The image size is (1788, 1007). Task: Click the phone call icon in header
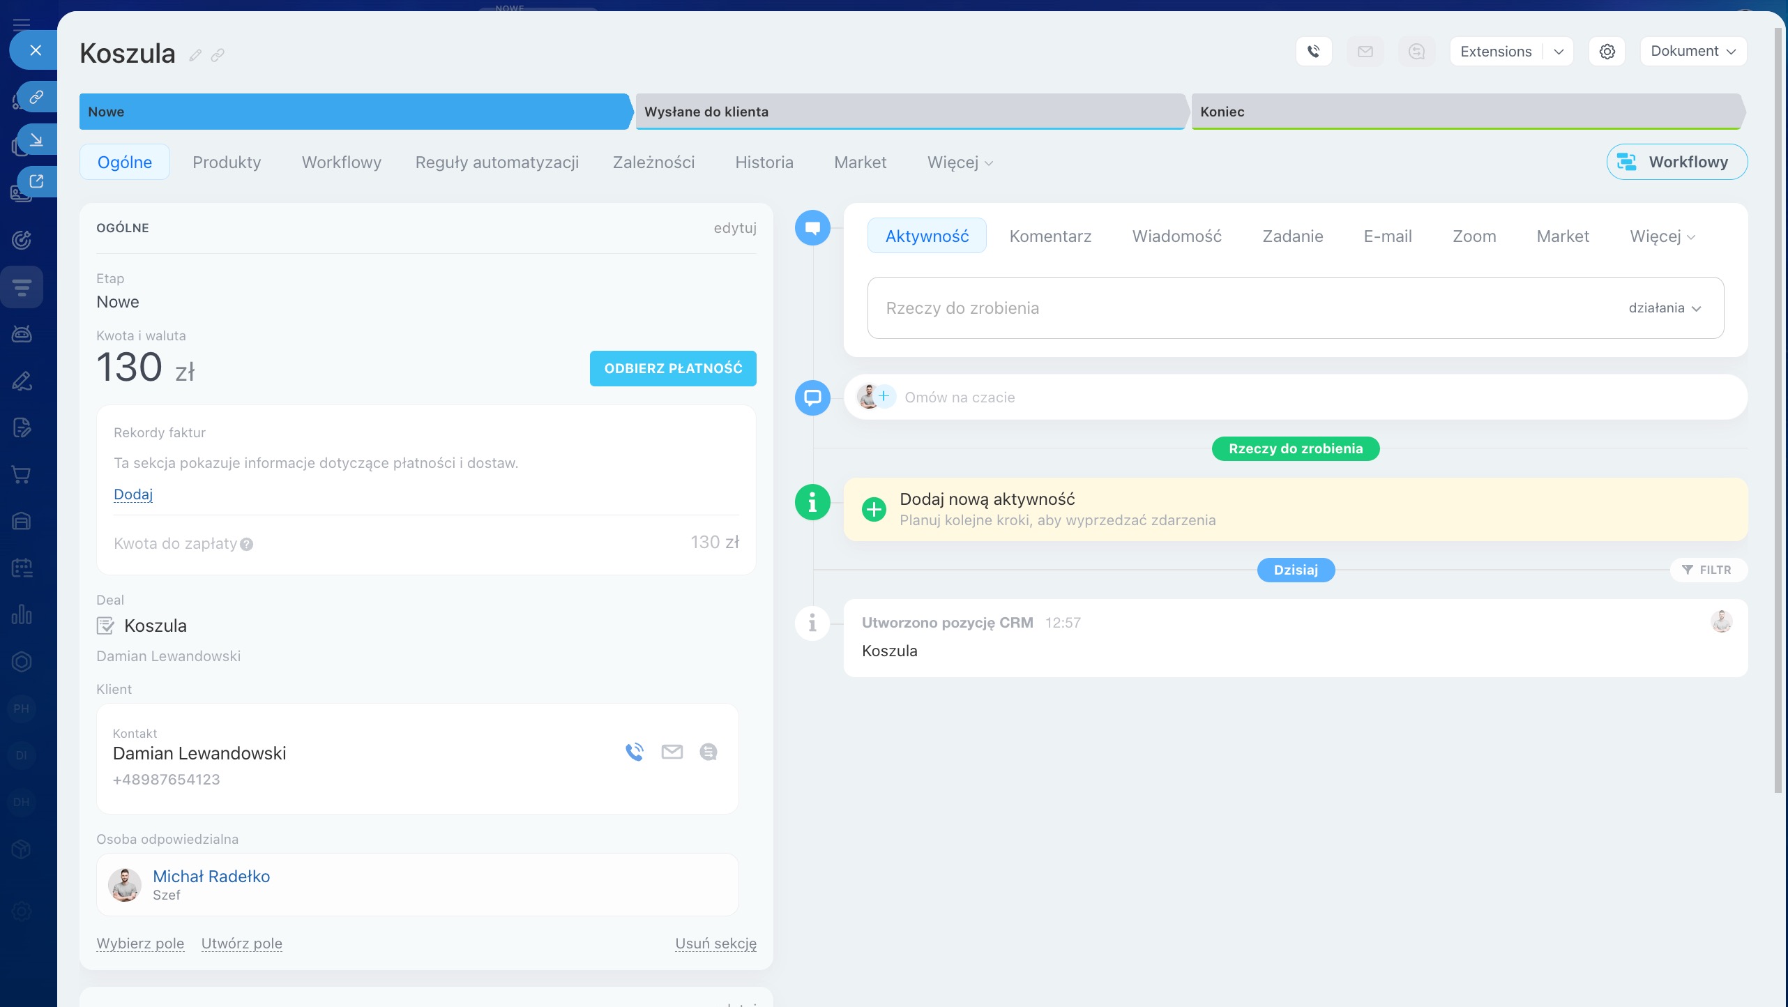[1314, 52]
